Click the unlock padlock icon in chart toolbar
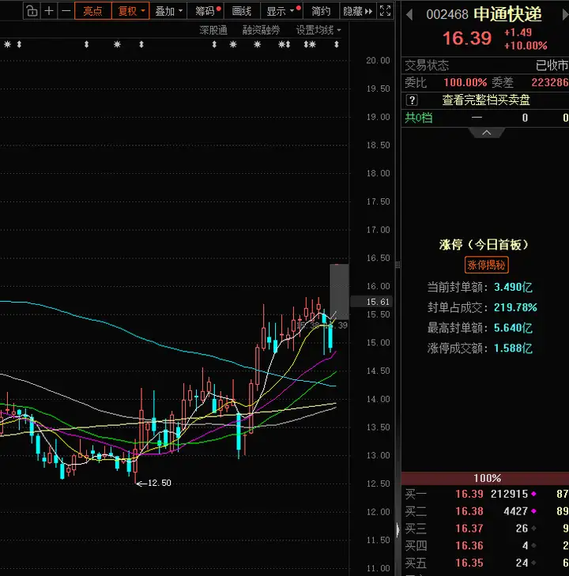 pos(32,11)
